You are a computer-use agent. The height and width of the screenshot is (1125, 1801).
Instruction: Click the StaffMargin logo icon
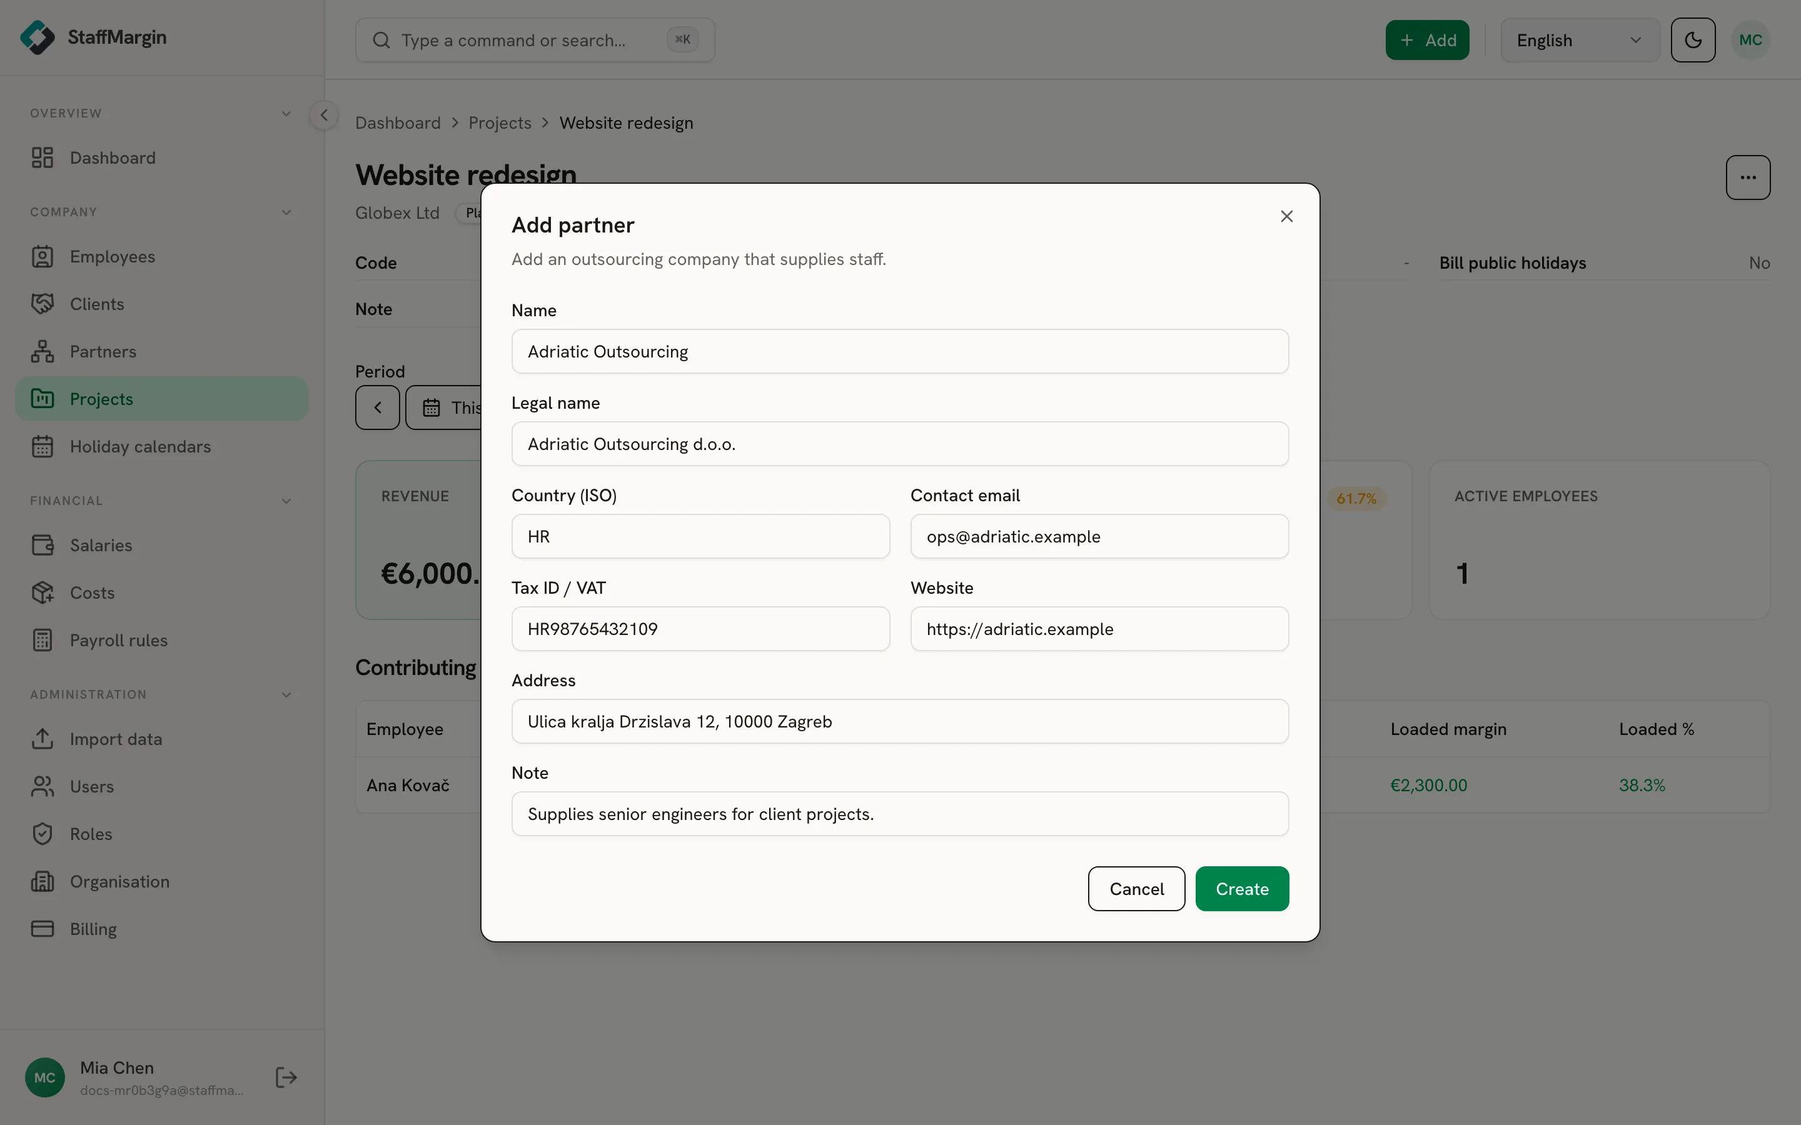(x=38, y=37)
